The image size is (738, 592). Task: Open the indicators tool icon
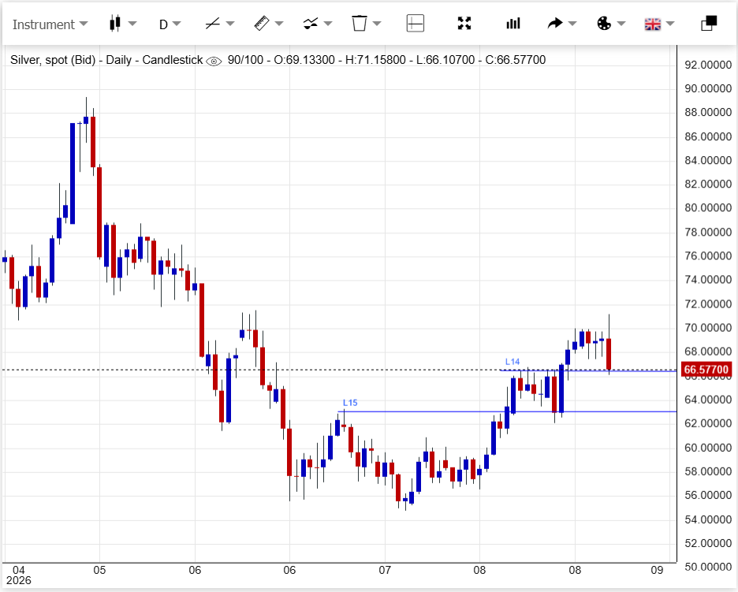point(310,23)
